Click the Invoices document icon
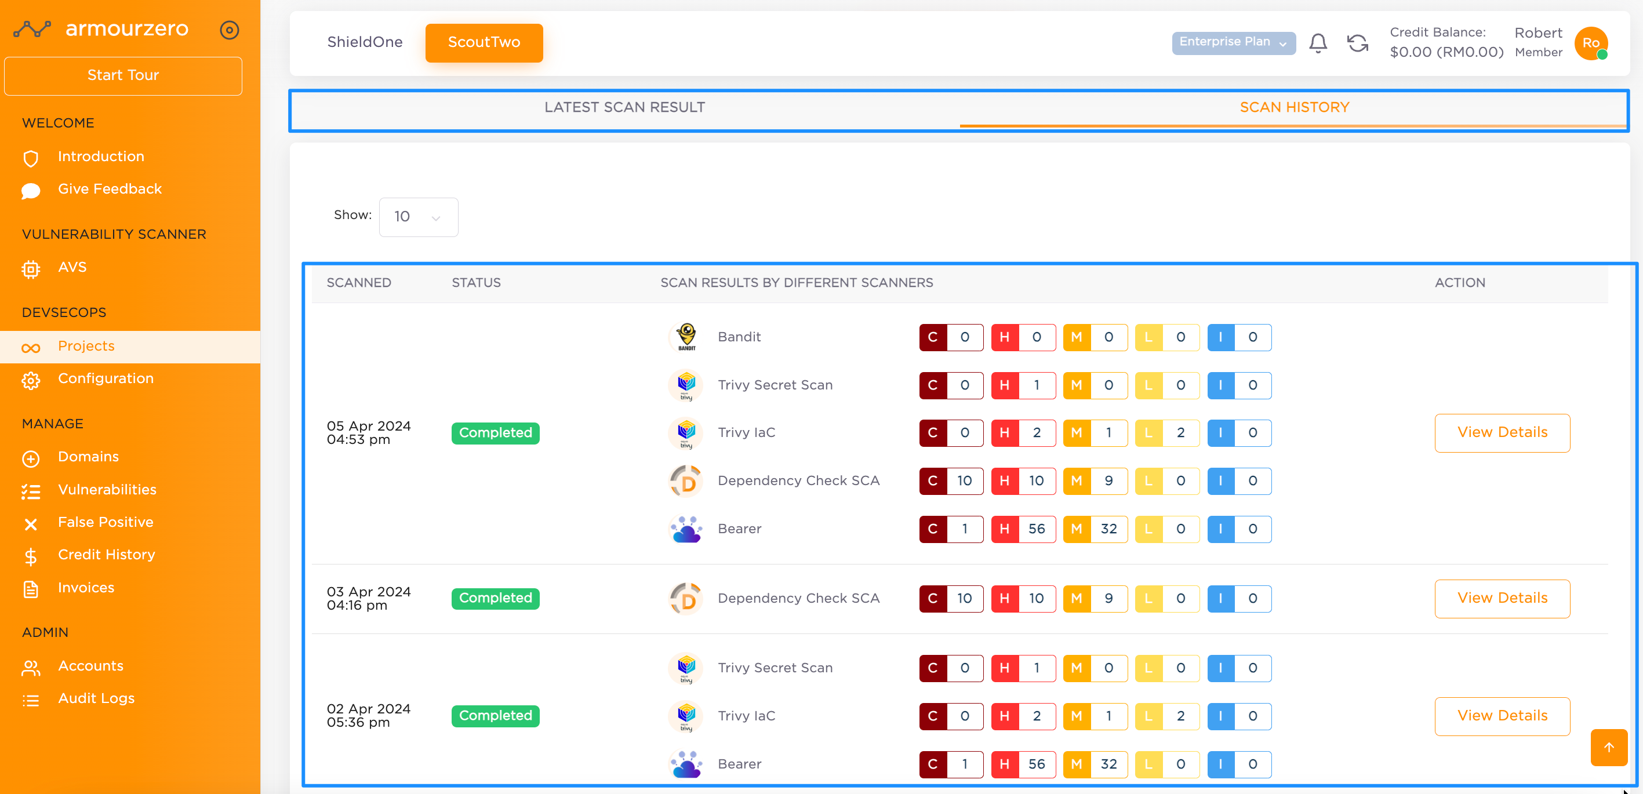This screenshot has width=1643, height=794. tap(31, 589)
